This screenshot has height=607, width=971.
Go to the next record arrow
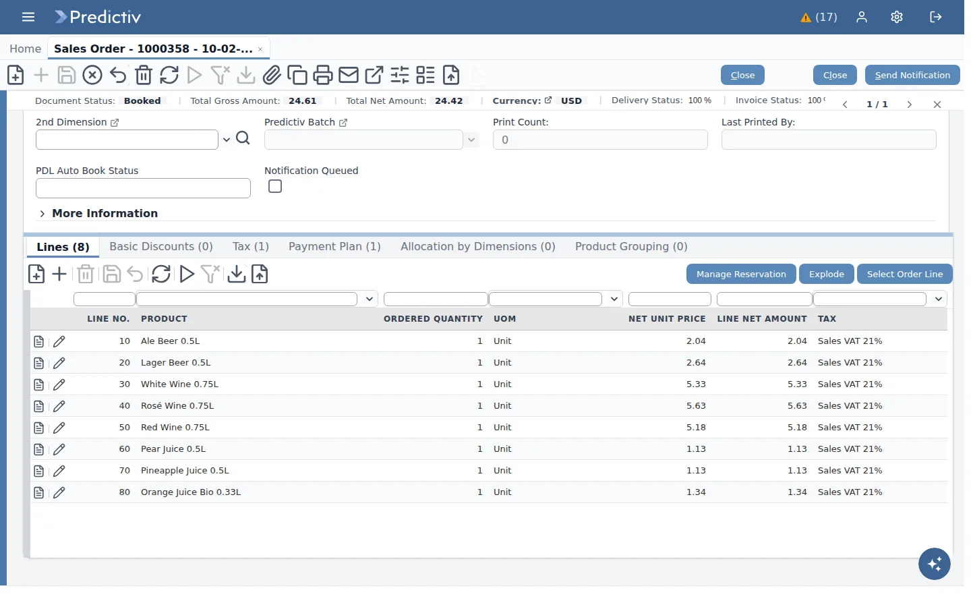pyautogui.click(x=910, y=105)
